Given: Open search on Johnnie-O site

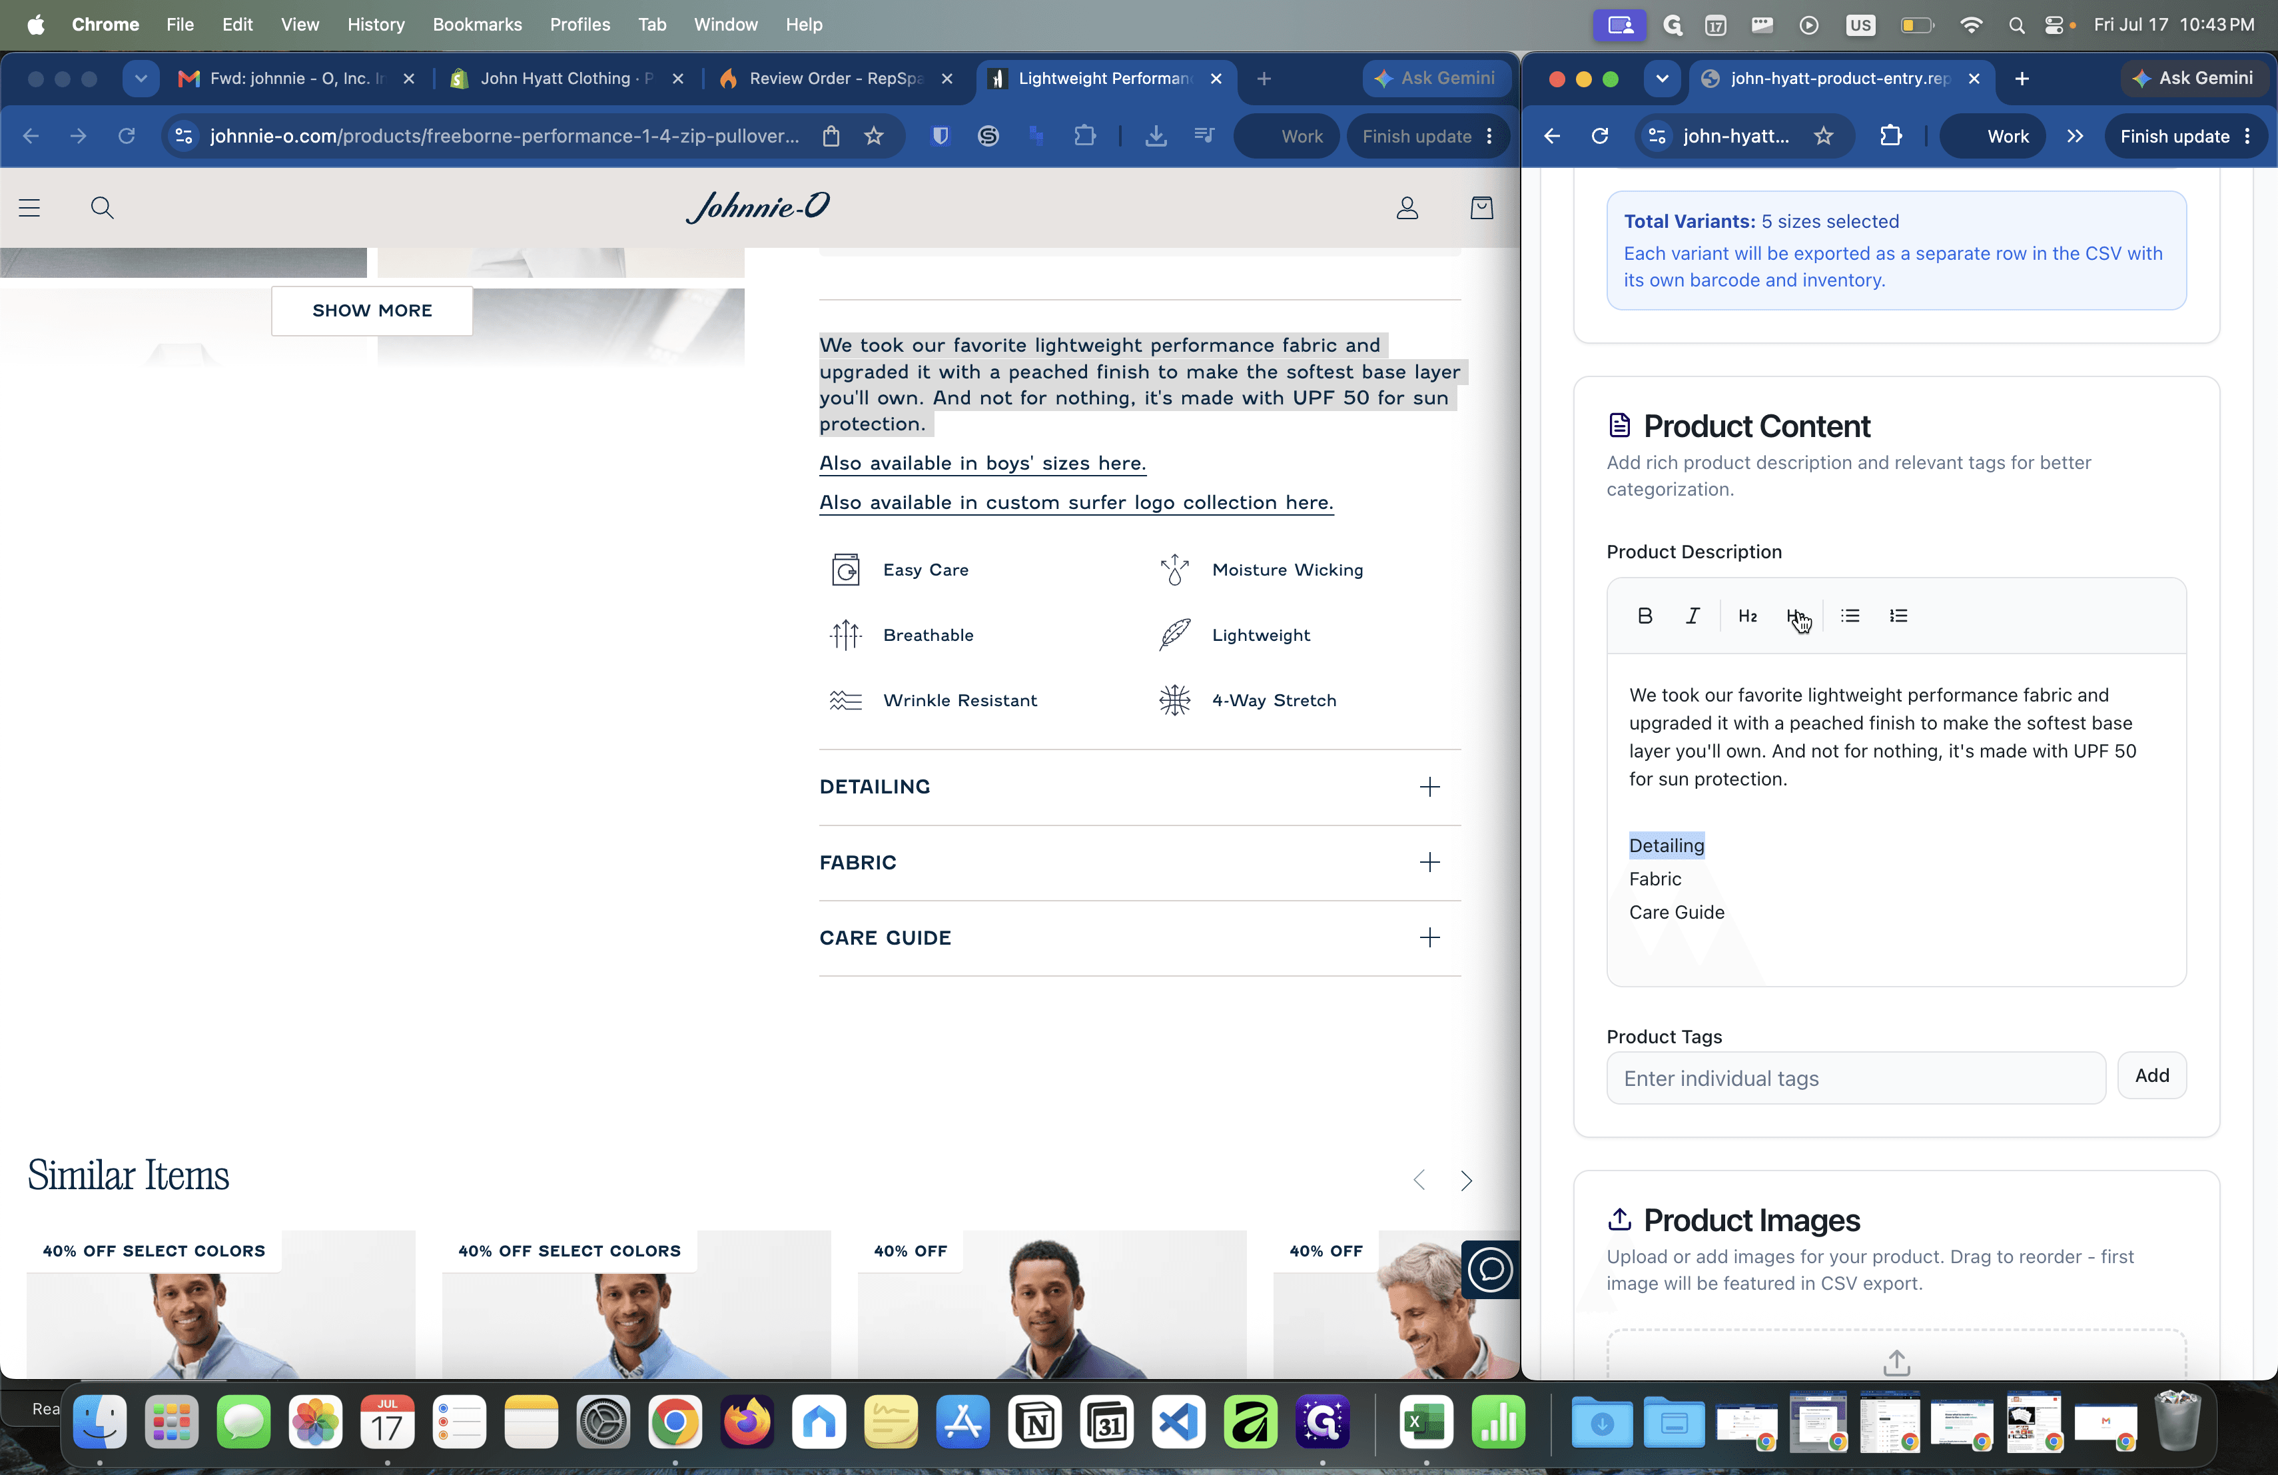Looking at the screenshot, I should point(103,208).
